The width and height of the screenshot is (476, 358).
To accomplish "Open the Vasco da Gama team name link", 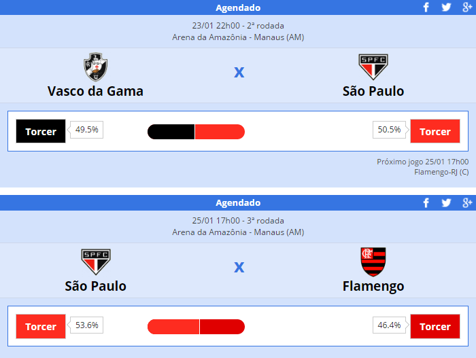I will pos(96,91).
